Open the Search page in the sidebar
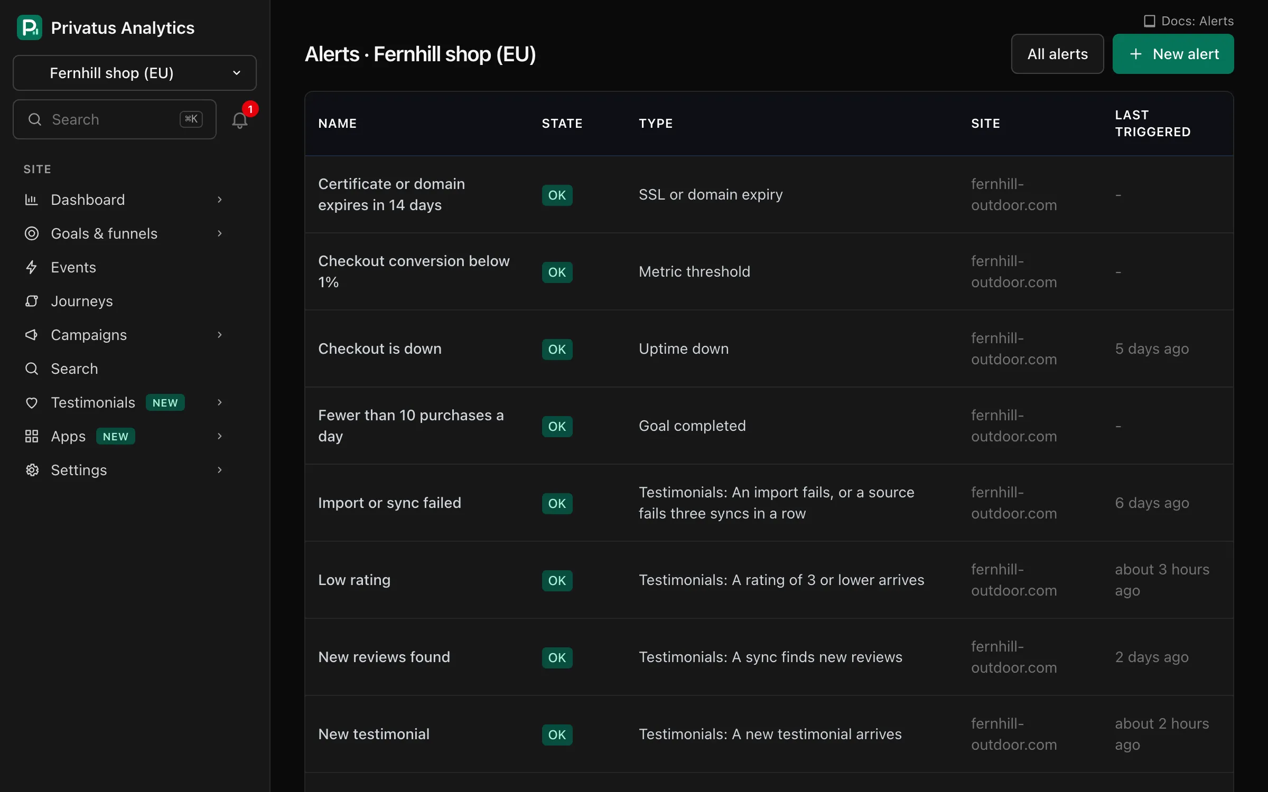This screenshot has width=1268, height=792. (74, 369)
